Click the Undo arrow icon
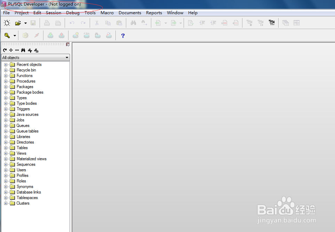 click(x=72, y=23)
